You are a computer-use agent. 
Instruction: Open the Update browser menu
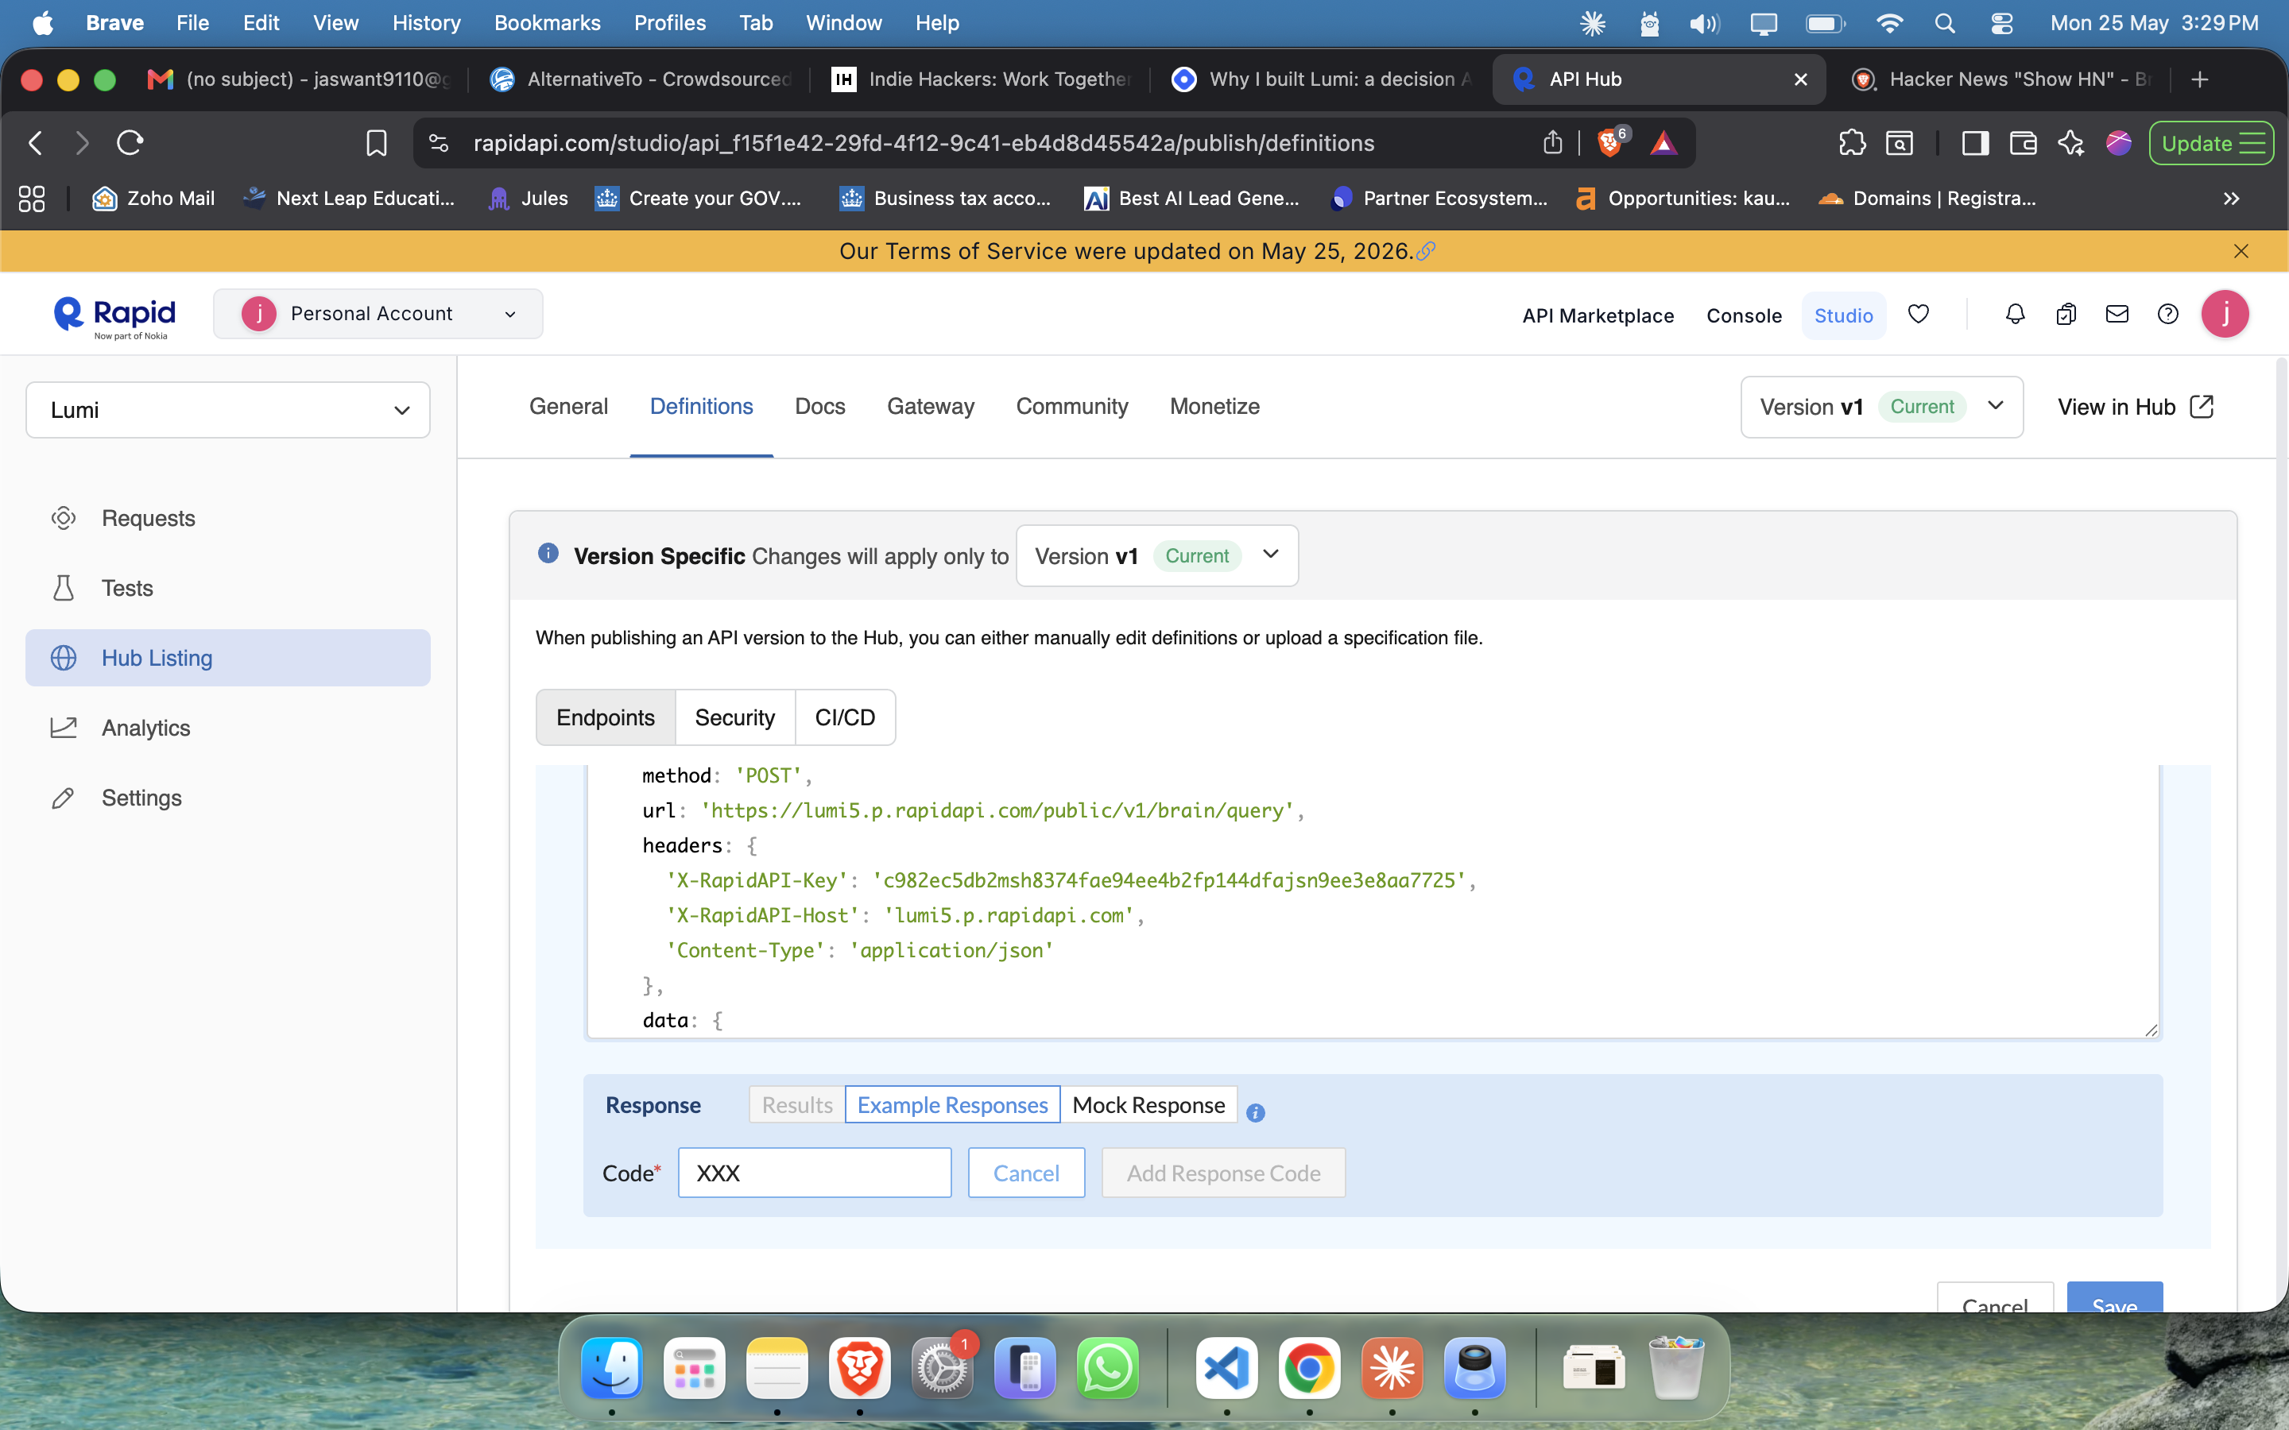click(2211, 143)
